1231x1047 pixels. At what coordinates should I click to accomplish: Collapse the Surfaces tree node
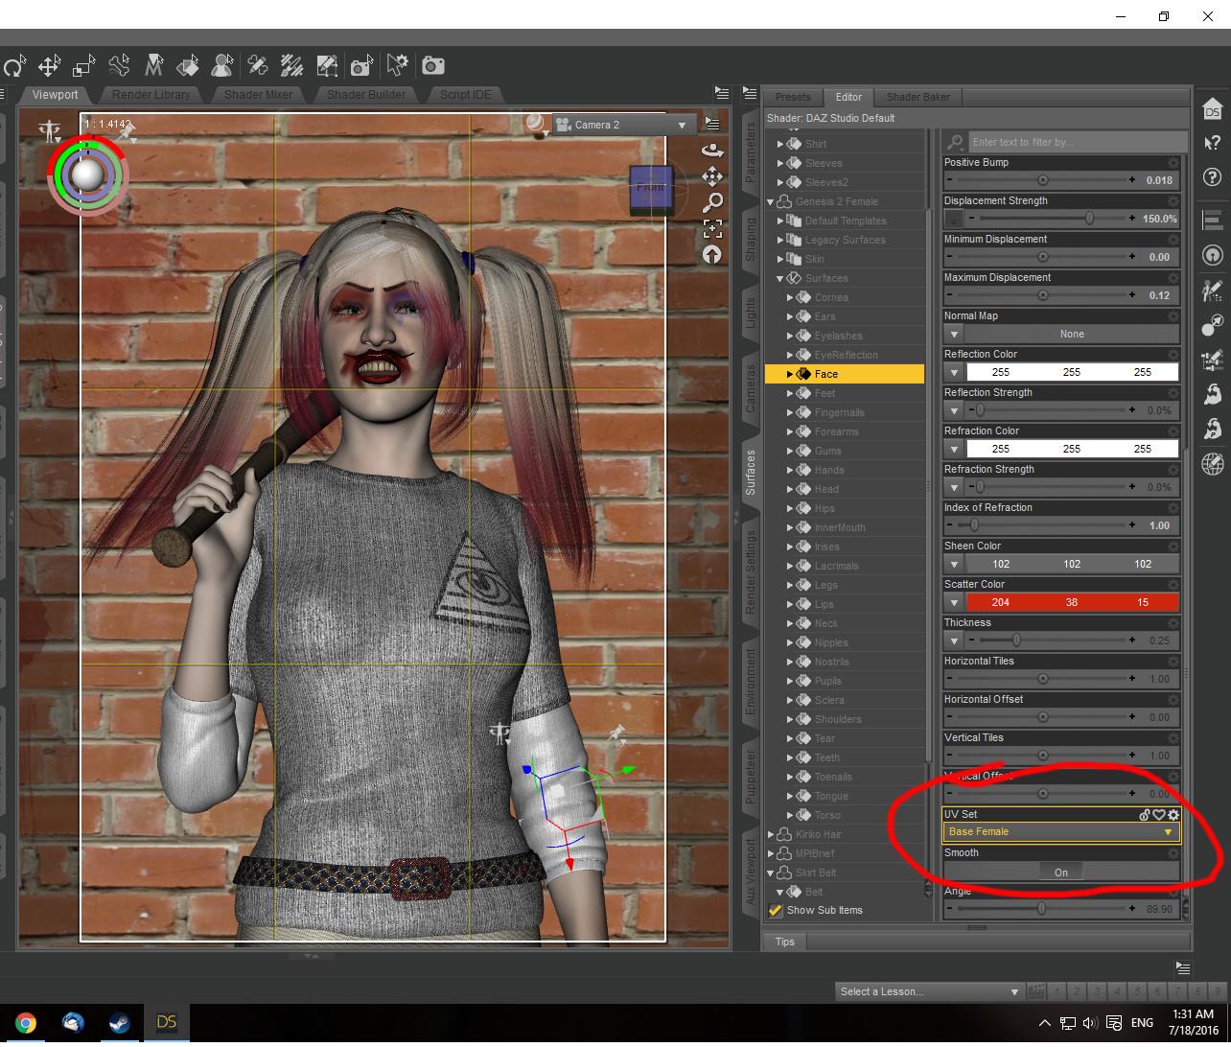point(780,278)
